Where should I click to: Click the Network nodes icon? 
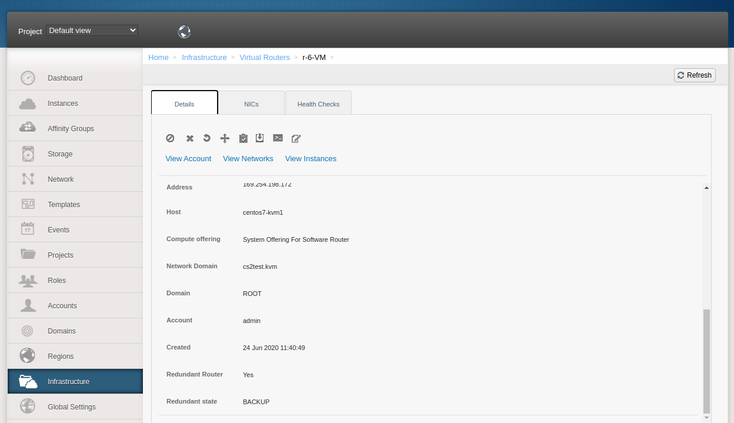[x=28, y=179]
